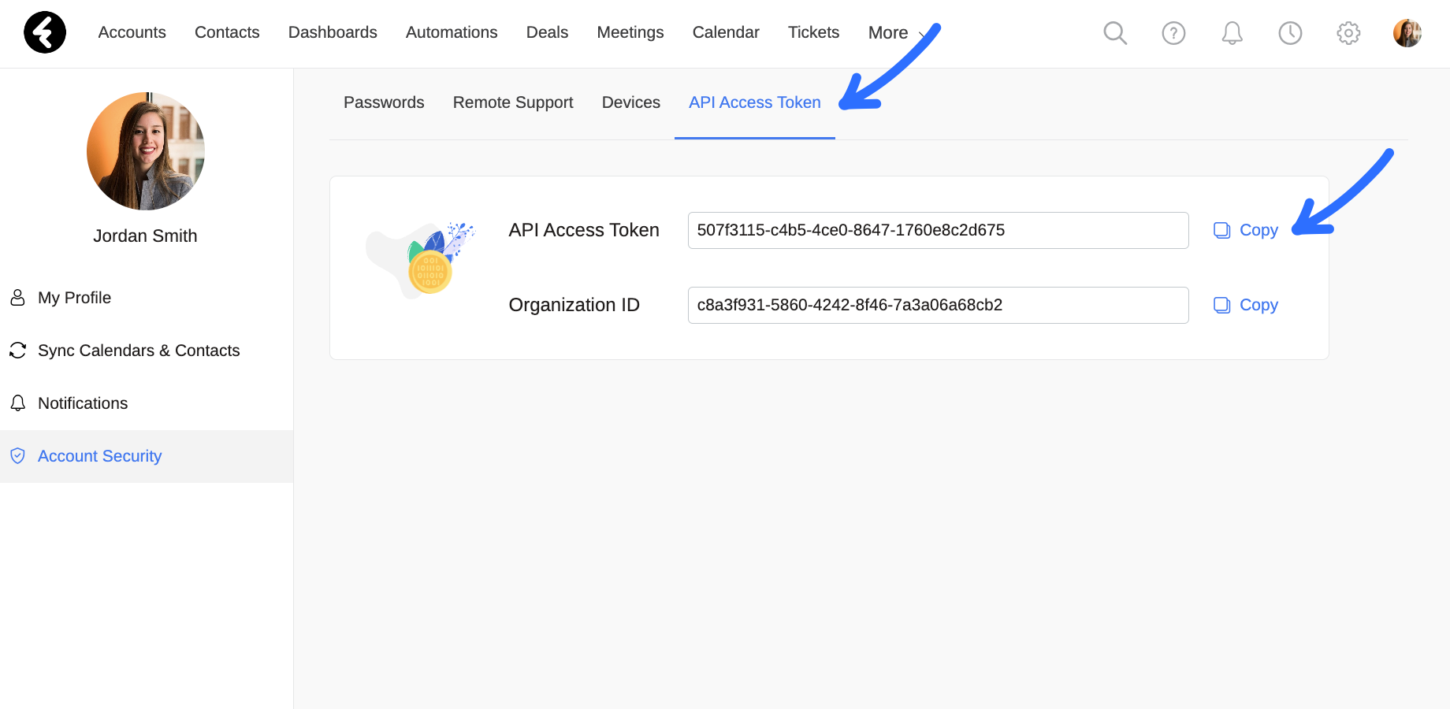Click the bell icon beside Notifications in the sidebar
Screen dimensions: 1450x709
pos(17,403)
